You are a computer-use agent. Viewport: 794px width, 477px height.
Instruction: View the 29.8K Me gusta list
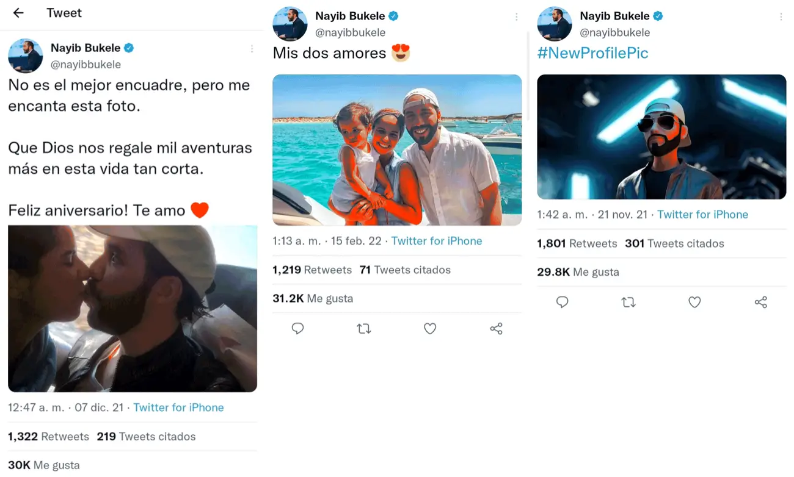pos(578,272)
